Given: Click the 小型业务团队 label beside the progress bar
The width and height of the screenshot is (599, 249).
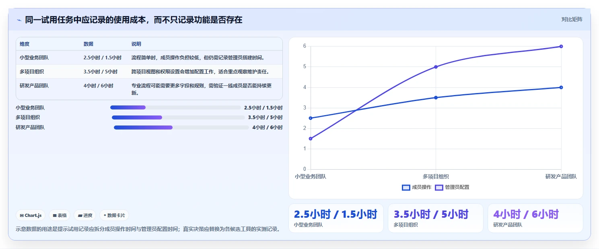Looking at the screenshot, I should click(30, 108).
